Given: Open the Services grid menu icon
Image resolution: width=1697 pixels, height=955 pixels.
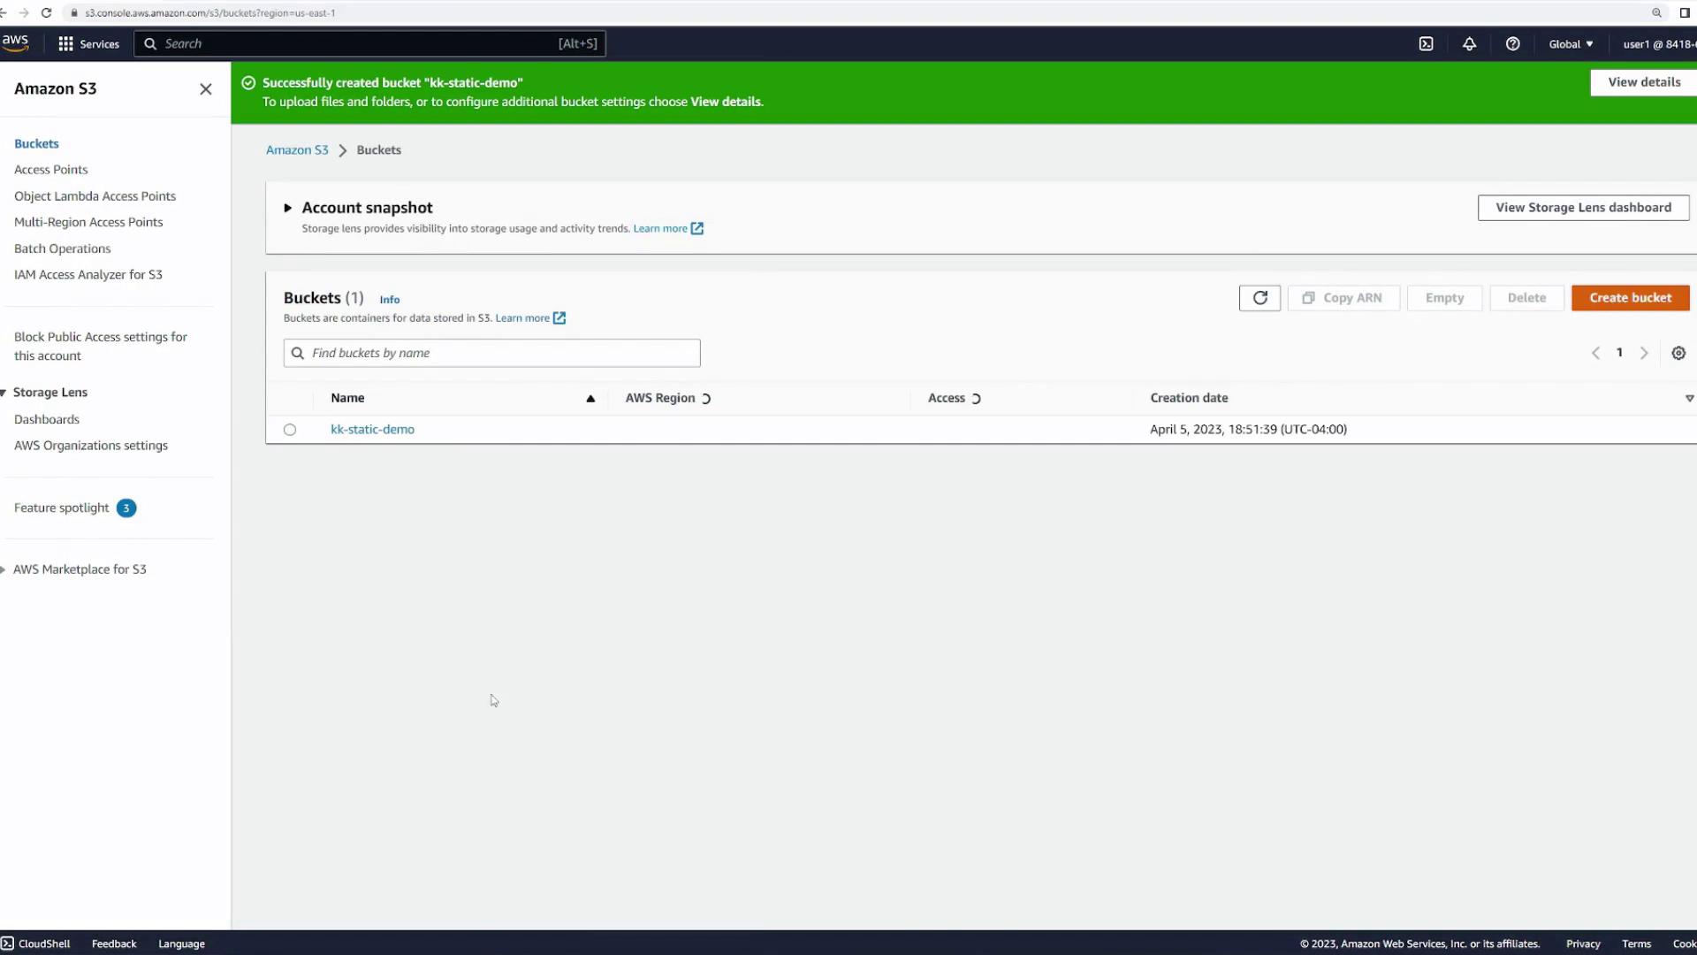Looking at the screenshot, I should (65, 44).
